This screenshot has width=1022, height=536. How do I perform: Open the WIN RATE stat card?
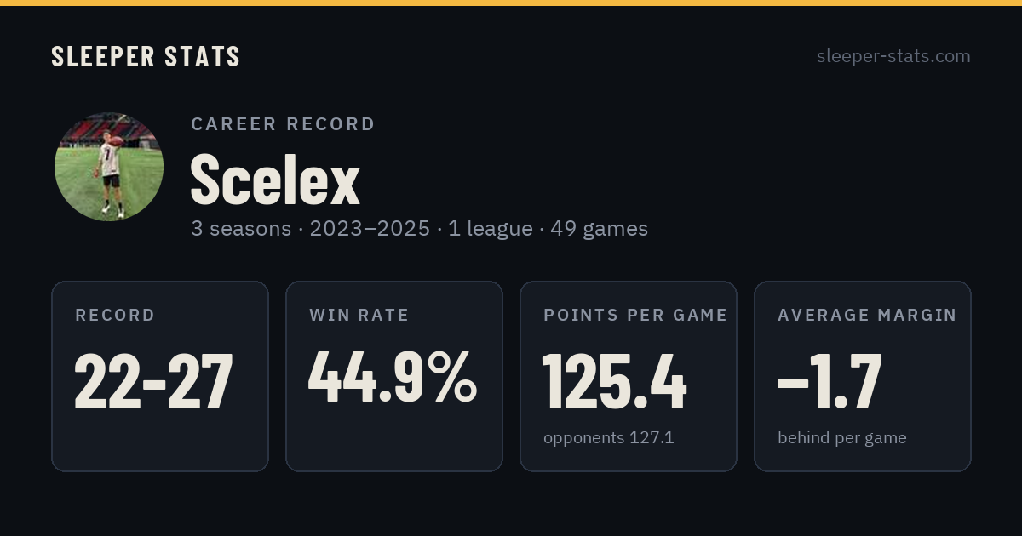394,376
